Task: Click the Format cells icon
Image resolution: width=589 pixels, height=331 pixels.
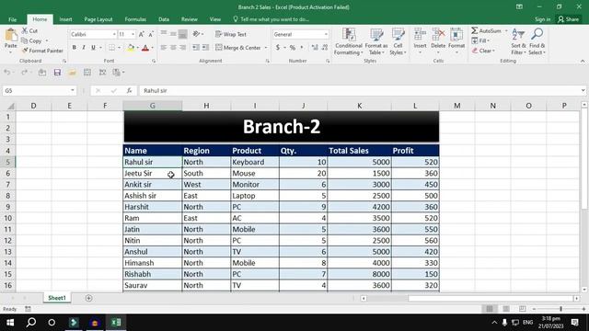Action: point(456,35)
